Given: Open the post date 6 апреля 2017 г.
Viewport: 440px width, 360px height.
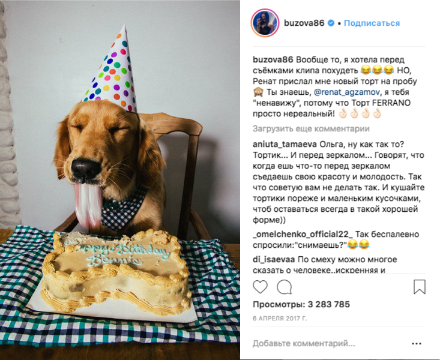Looking at the screenshot, I should coord(280,319).
